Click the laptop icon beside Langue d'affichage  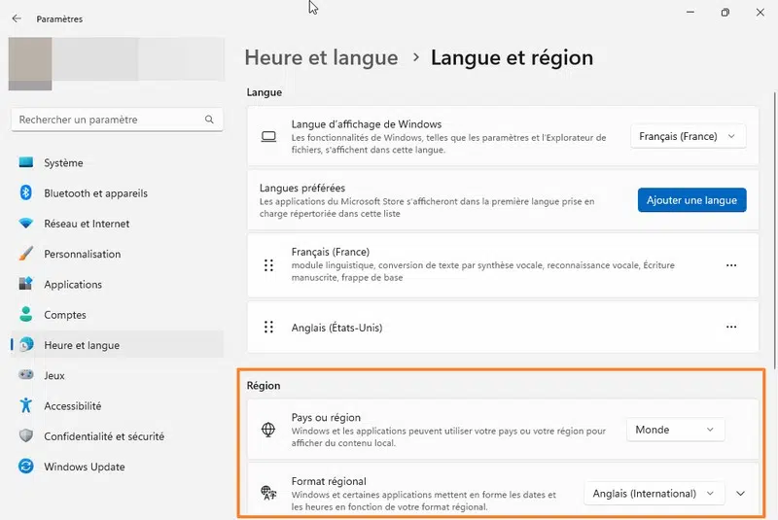(x=268, y=136)
